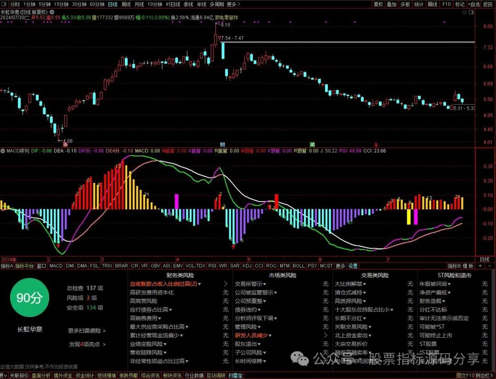Switch to the 分时 chart period
Viewport: 496px width, 379px height.
(15, 4)
